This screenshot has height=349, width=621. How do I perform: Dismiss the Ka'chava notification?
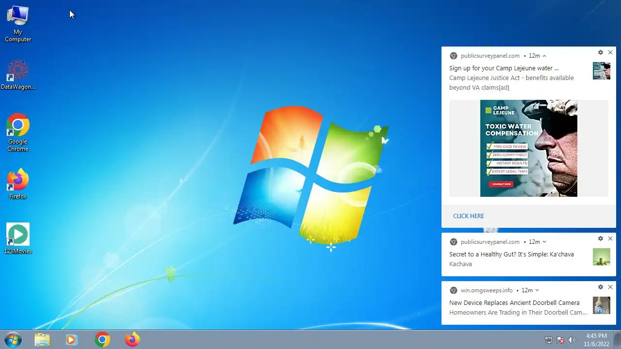tap(610, 238)
